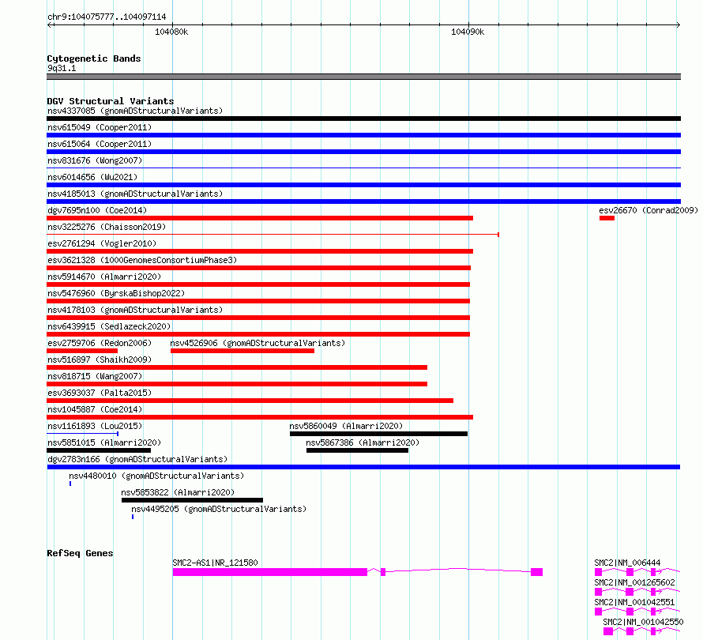Click the 104090k ruler tick label
The image size is (703, 640).
point(468,32)
